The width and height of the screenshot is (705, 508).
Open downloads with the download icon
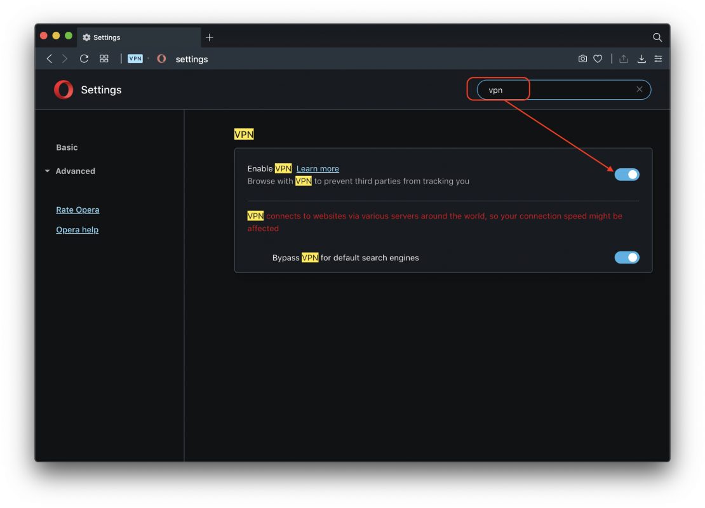[x=641, y=59]
